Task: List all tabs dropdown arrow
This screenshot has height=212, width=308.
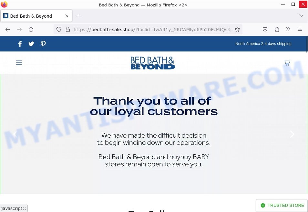Action: point(301,16)
